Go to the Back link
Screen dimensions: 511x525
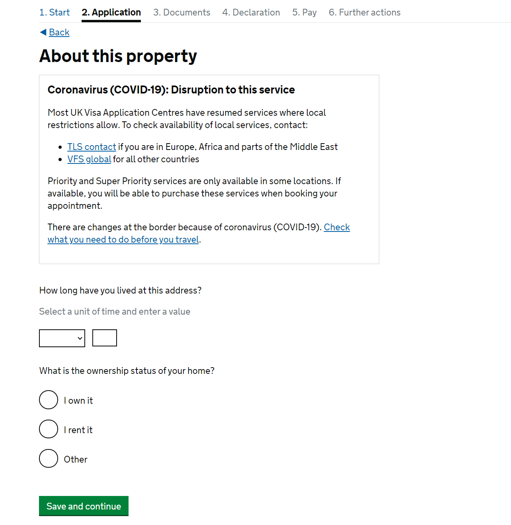(x=59, y=32)
